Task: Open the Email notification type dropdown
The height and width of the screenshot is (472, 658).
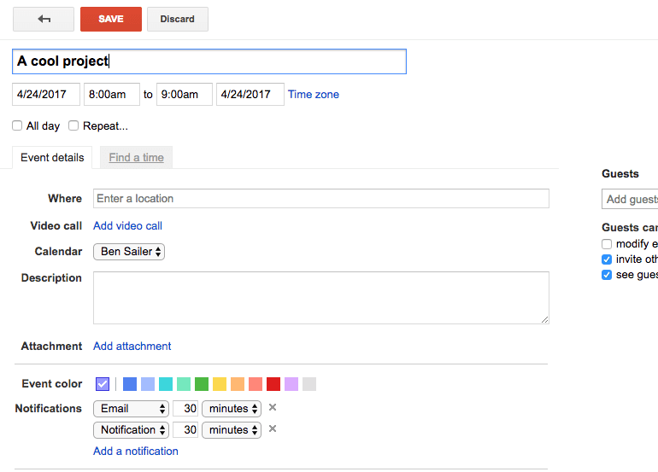Action: [x=131, y=409]
